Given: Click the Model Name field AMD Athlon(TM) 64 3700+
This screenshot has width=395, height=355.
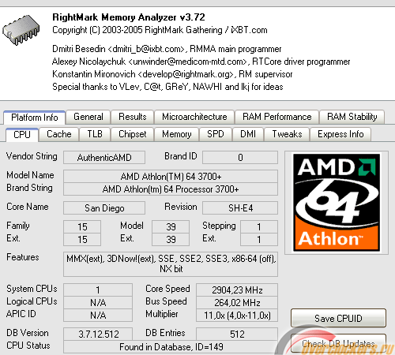Looking at the screenshot, I should [171, 177].
